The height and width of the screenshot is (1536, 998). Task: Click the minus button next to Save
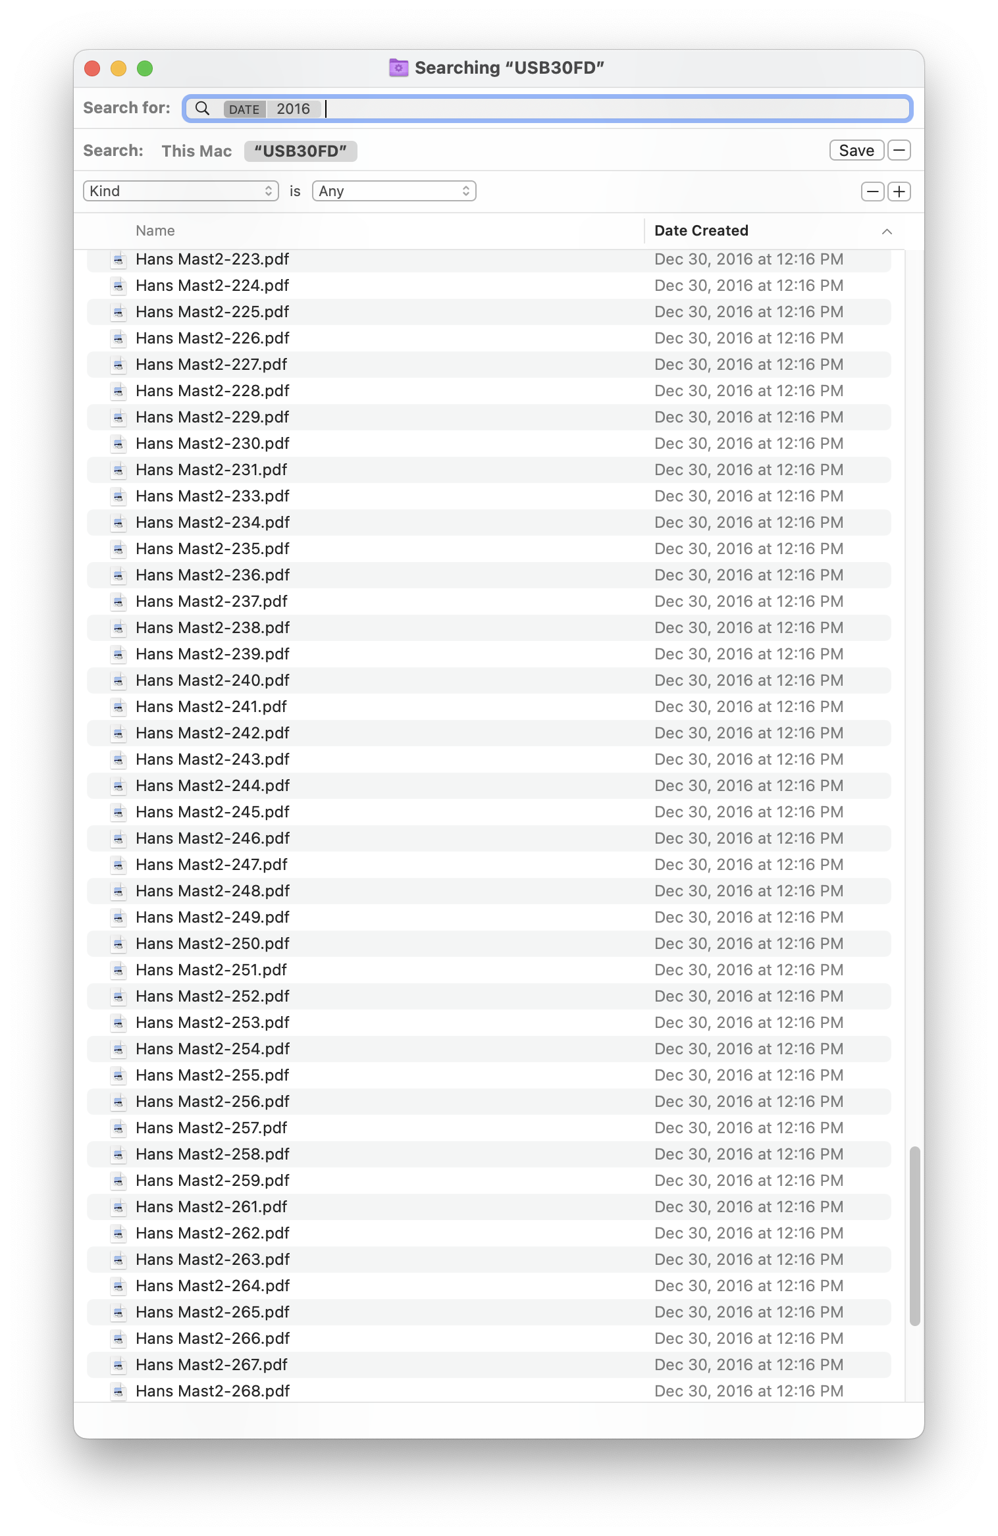pyautogui.click(x=899, y=150)
